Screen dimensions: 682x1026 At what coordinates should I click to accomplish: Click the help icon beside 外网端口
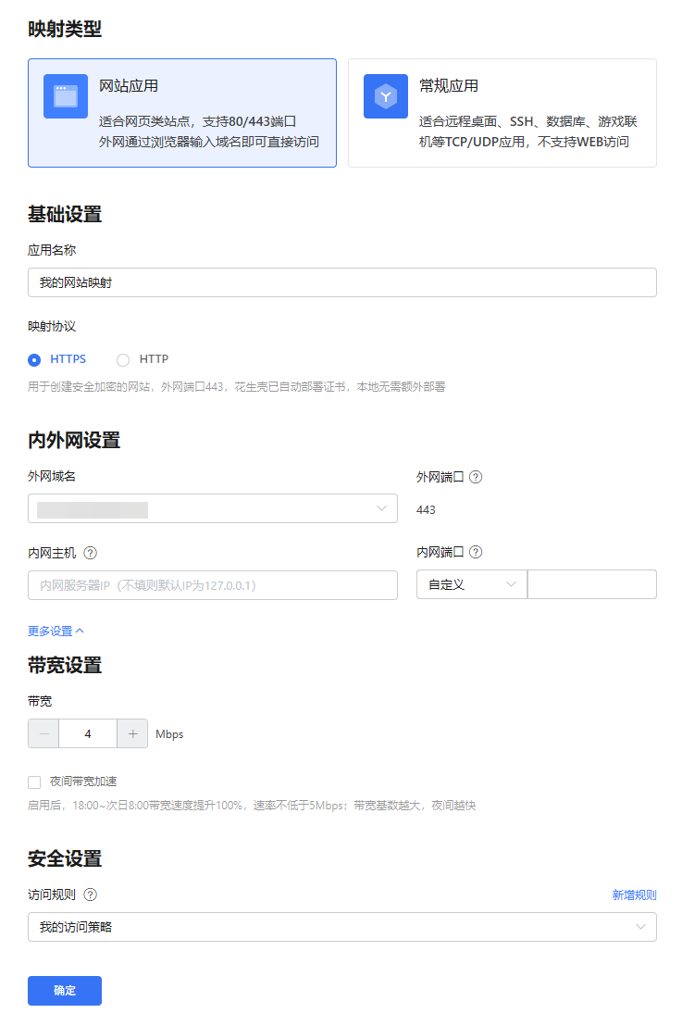click(476, 477)
